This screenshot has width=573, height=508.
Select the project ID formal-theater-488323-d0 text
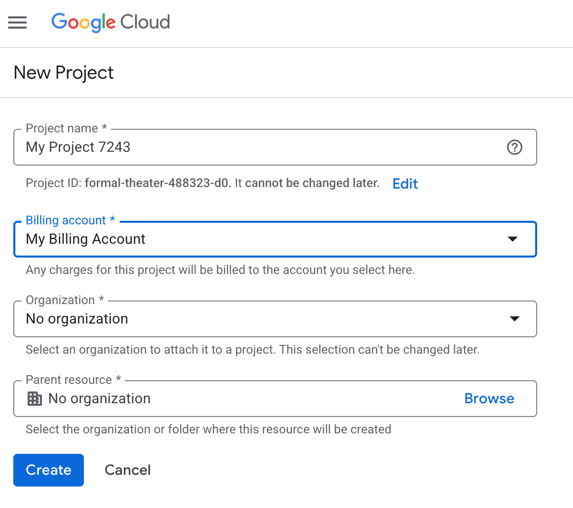157,183
